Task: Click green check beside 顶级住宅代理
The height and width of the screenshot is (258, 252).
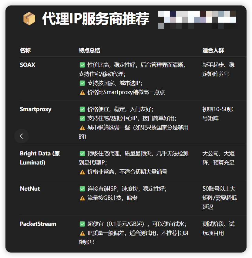Action: click(x=82, y=154)
